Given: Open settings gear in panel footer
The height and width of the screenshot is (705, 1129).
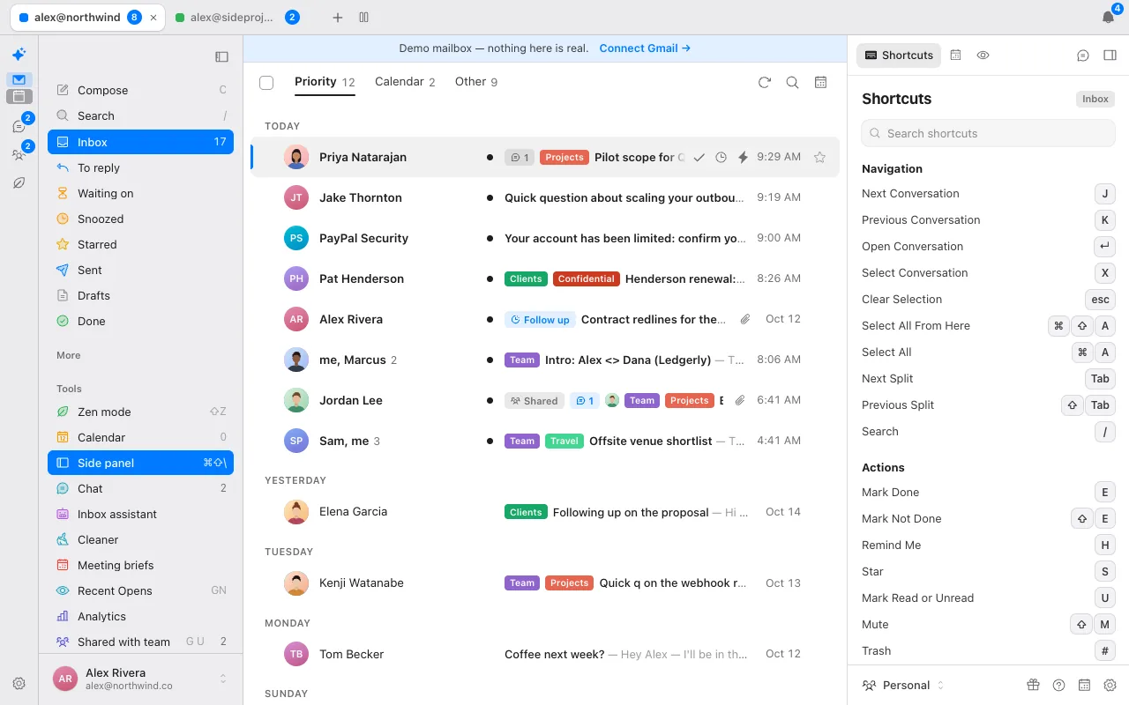Looking at the screenshot, I should click(1110, 685).
